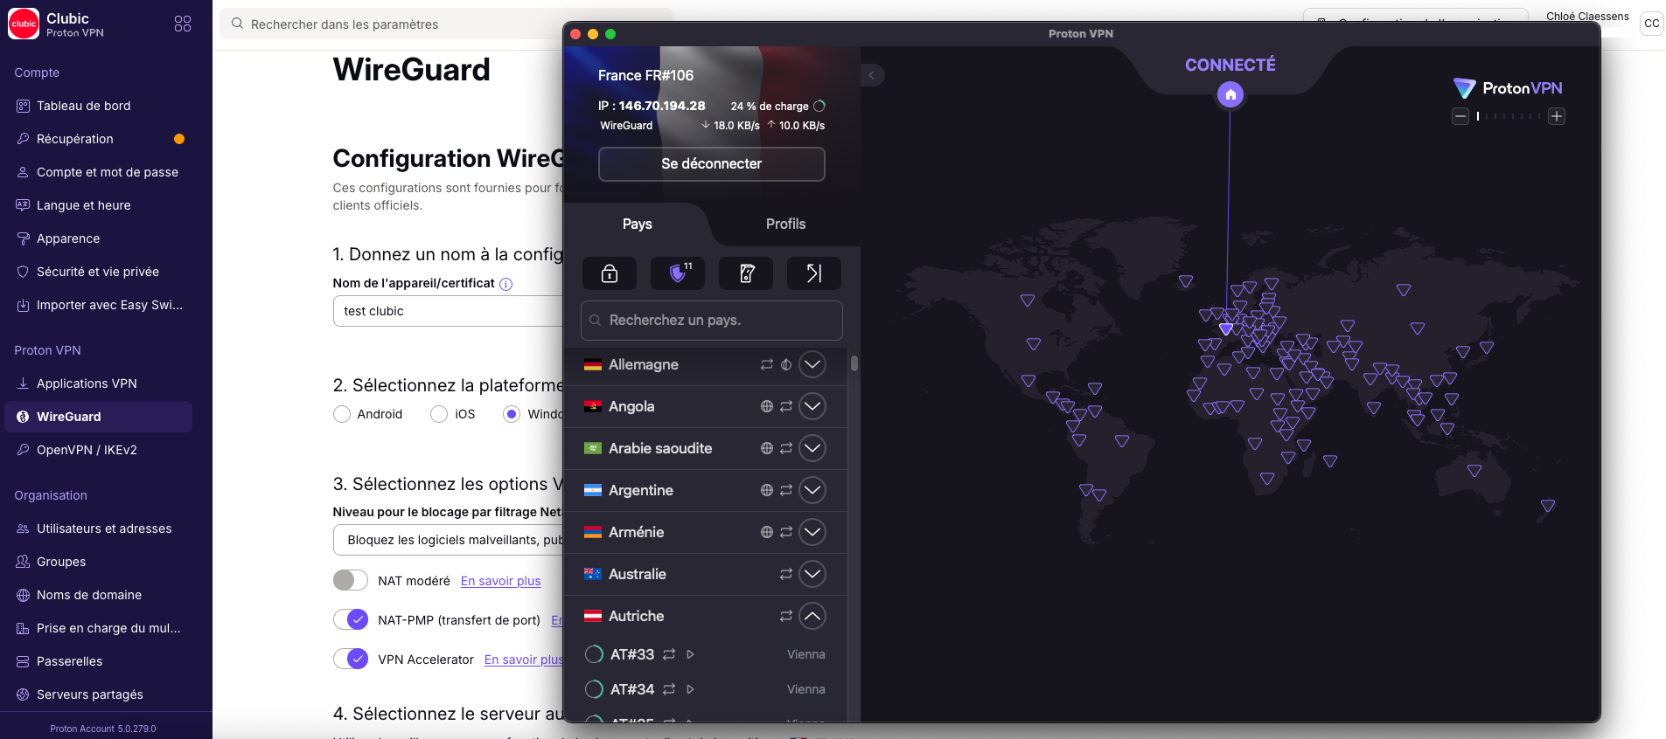Click the load circle icon for AT#33
Image resolution: width=1666 pixels, height=739 pixels.
pyautogui.click(x=594, y=654)
